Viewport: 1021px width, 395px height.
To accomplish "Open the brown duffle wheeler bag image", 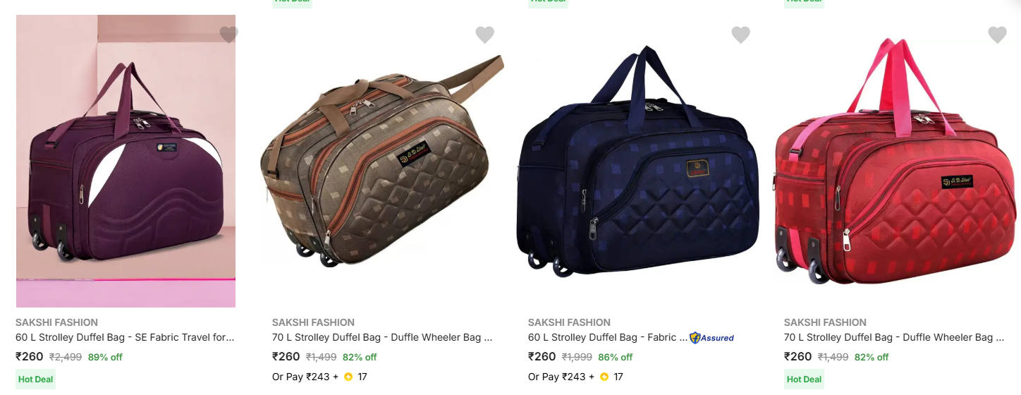I will [381, 161].
